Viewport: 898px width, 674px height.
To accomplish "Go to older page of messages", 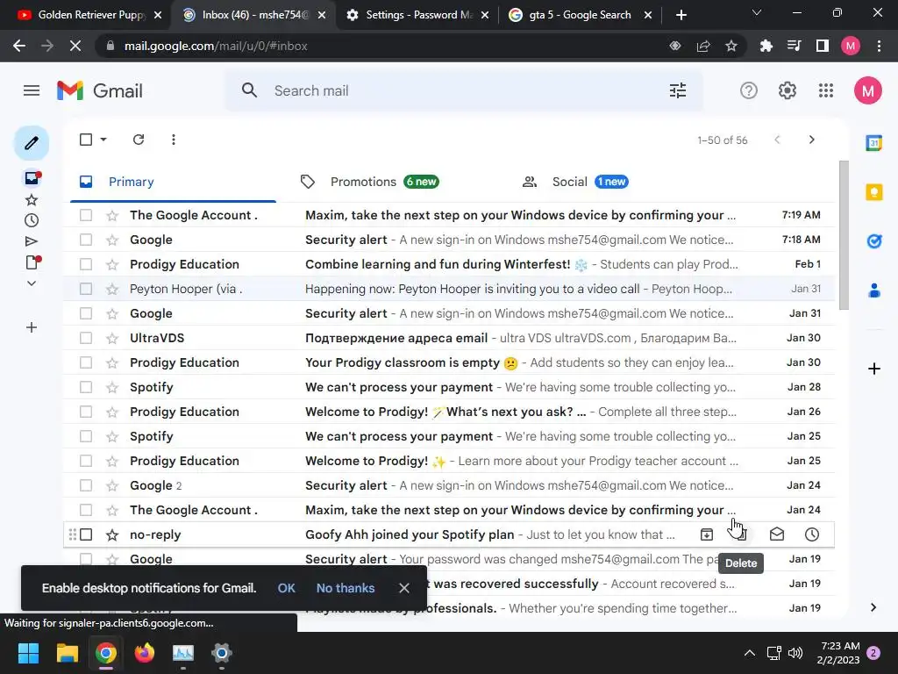I will [811, 140].
